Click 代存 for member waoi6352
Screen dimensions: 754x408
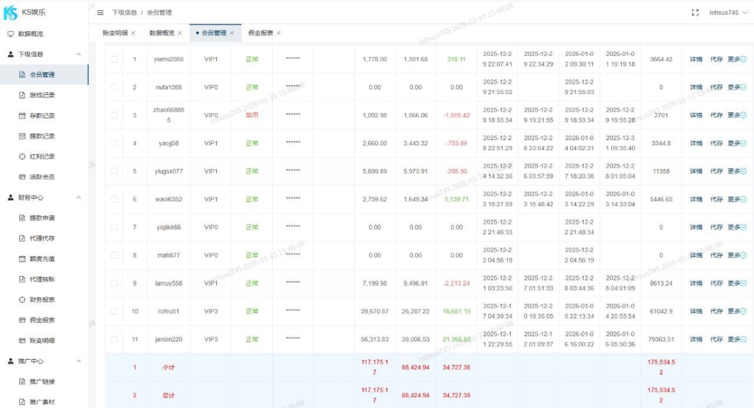pyautogui.click(x=716, y=200)
